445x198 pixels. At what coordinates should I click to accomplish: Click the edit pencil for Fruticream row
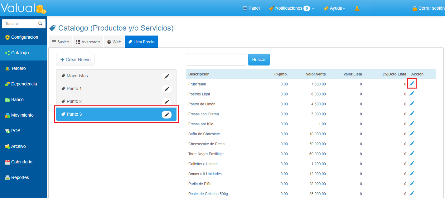(412, 84)
